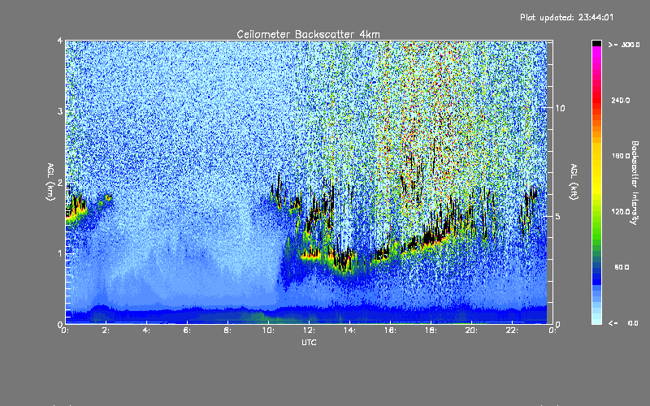Click the '60.0' colorbar tick label
Viewport: 650px width, 406px height.
click(622, 268)
